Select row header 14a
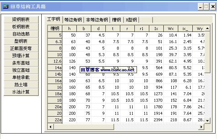This screenshot has width=217, height=139. coord(55,68)
